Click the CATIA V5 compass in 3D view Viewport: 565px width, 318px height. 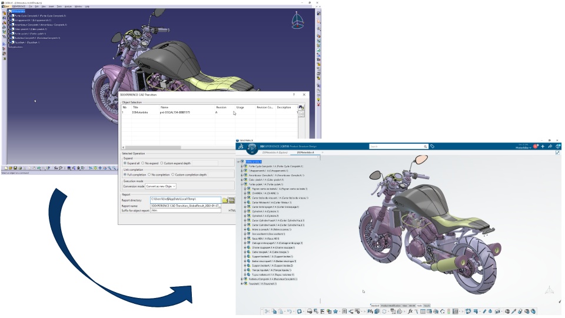pos(297,20)
